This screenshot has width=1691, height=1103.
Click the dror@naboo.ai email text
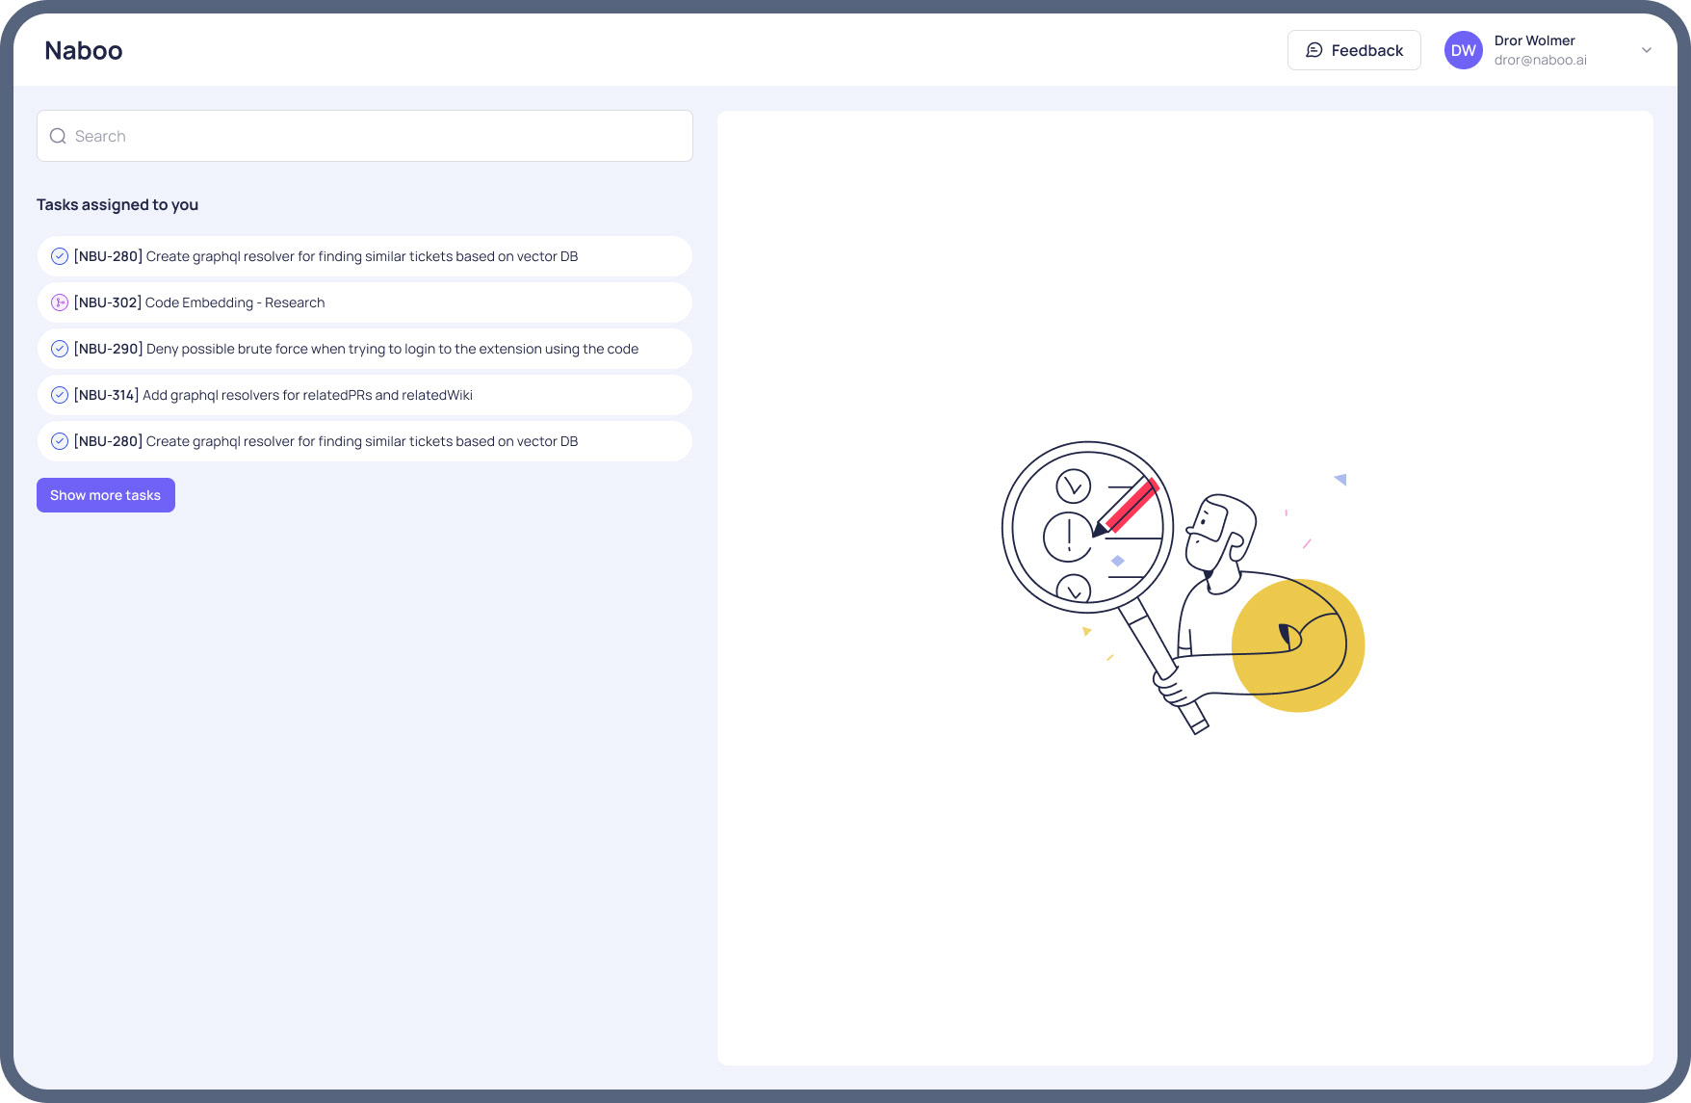pos(1541,60)
